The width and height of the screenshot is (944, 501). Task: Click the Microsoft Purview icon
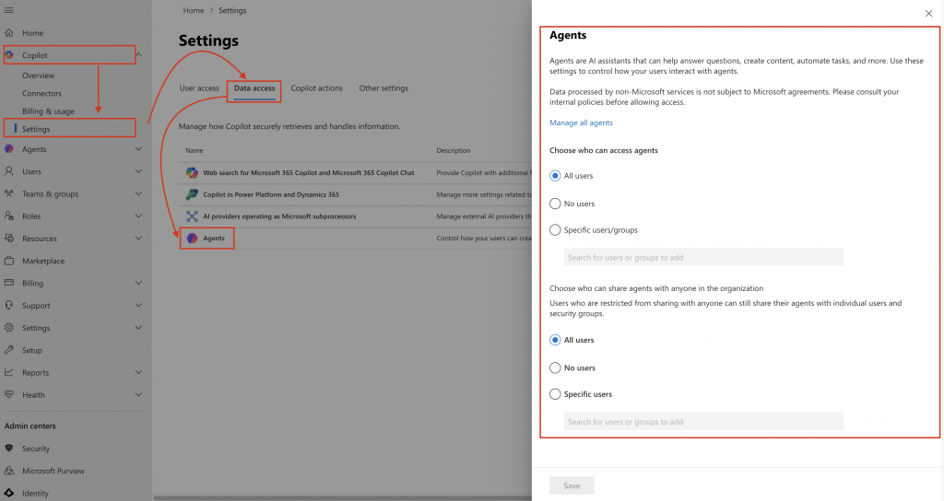click(x=9, y=471)
